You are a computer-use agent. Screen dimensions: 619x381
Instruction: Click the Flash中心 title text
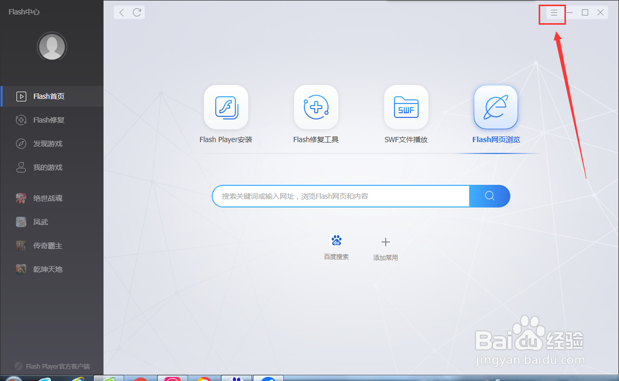24,12
